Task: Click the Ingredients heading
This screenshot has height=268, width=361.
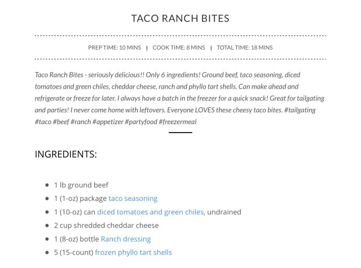Action: click(x=65, y=154)
